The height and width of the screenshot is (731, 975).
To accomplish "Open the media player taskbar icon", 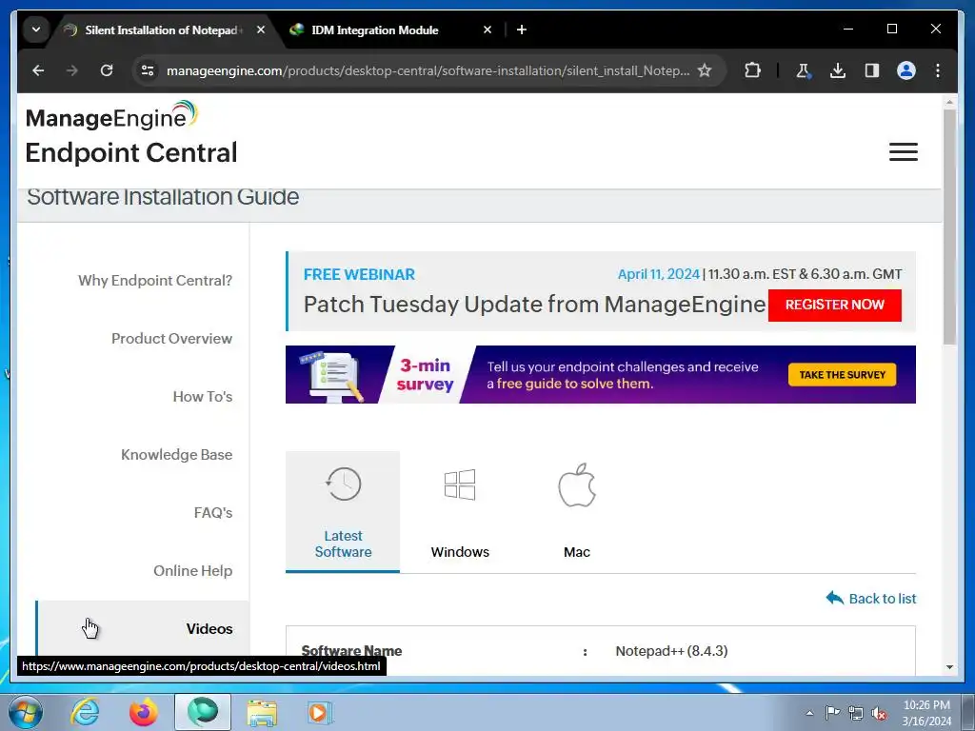I will [x=320, y=712].
